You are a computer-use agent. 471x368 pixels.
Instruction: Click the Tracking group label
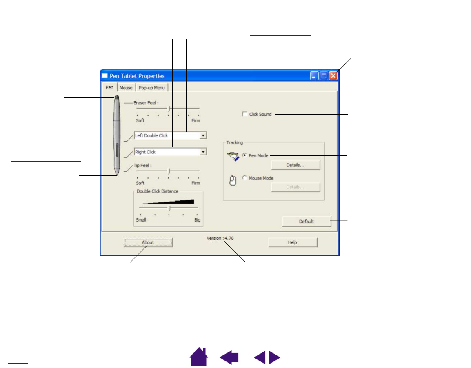point(235,142)
